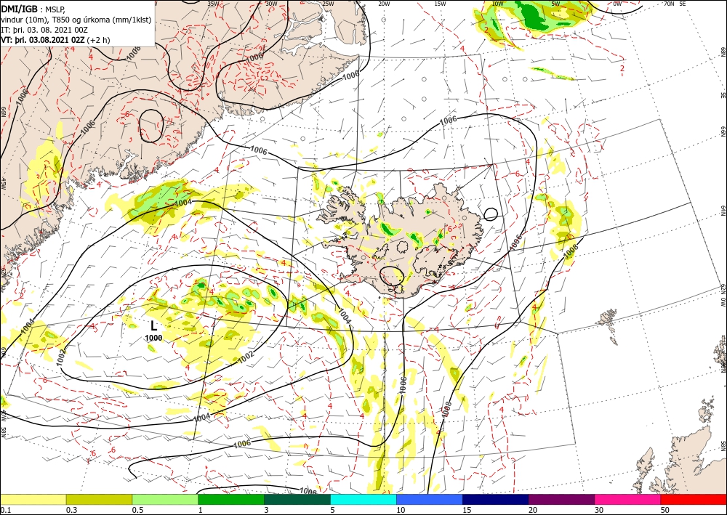Click the "45W" longitude label

[x=4, y=183]
